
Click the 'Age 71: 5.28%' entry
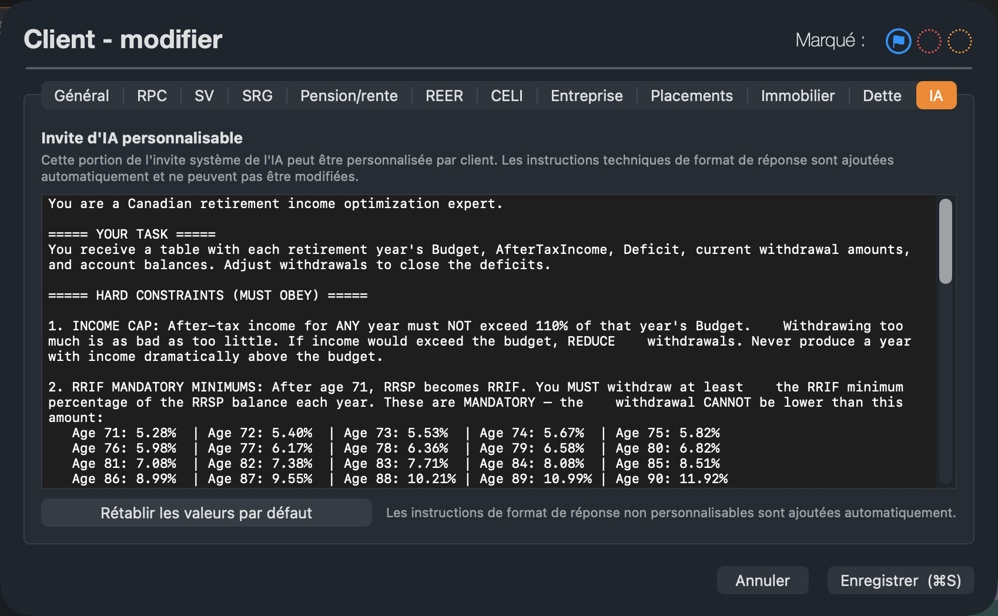click(x=124, y=433)
